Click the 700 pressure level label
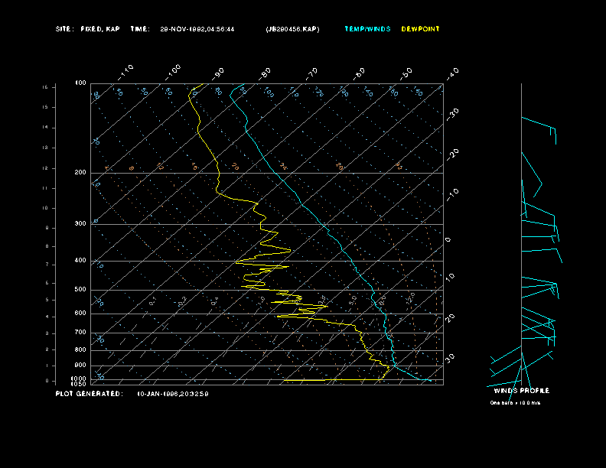Viewport: 606px width, 468px height. [80, 333]
